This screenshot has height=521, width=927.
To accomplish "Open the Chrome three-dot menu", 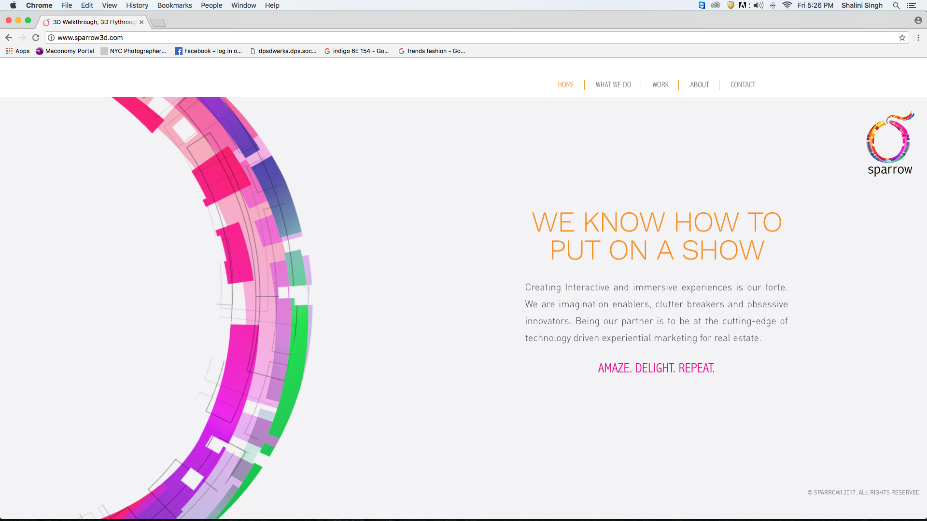I will pos(918,38).
